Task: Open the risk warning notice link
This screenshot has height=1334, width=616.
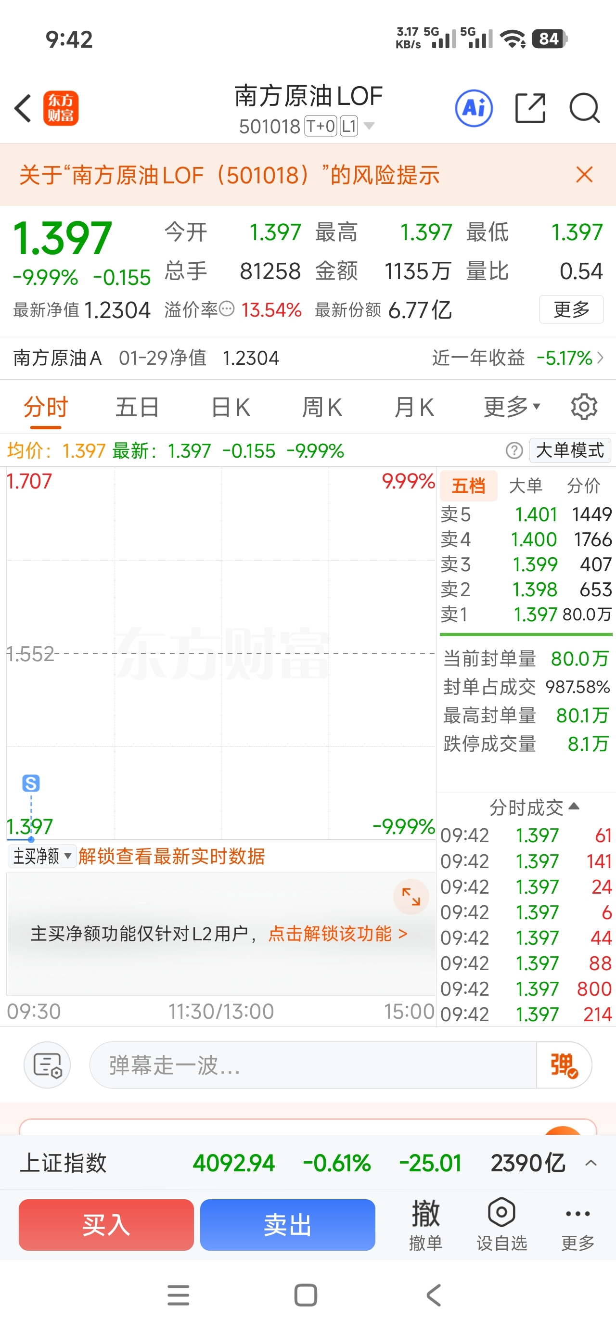Action: pos(229,175)
